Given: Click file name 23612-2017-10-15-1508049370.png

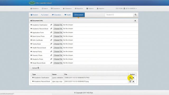Looking at the screenshot, I should point(77,82).
